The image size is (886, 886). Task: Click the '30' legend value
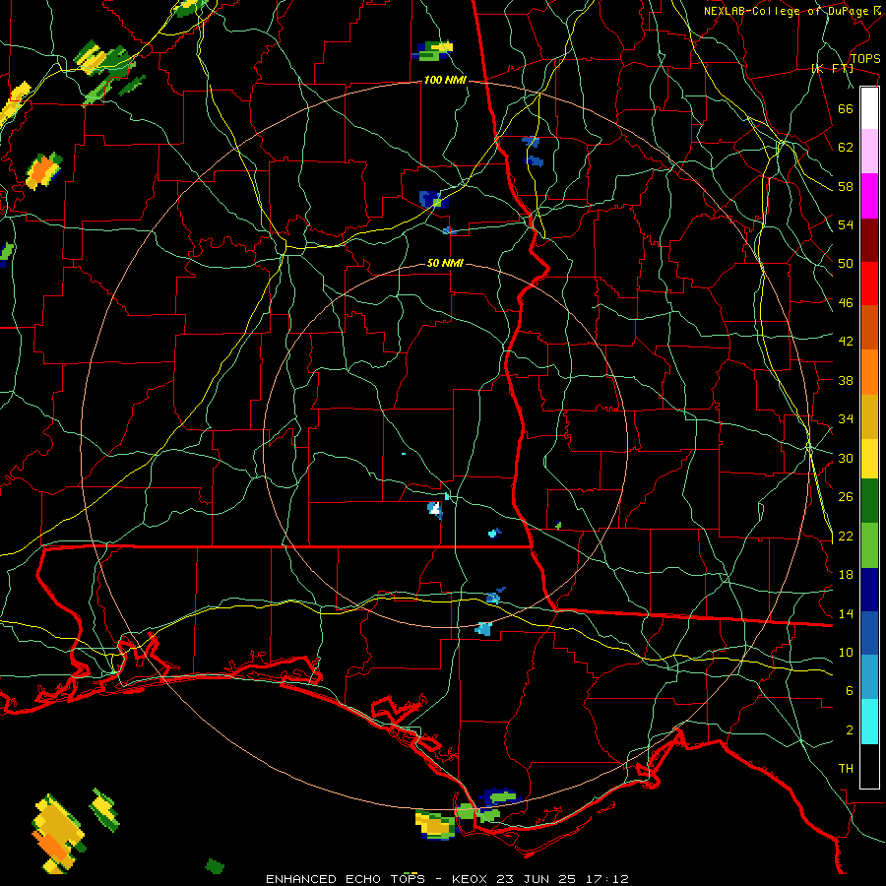(x=846, y=458)
